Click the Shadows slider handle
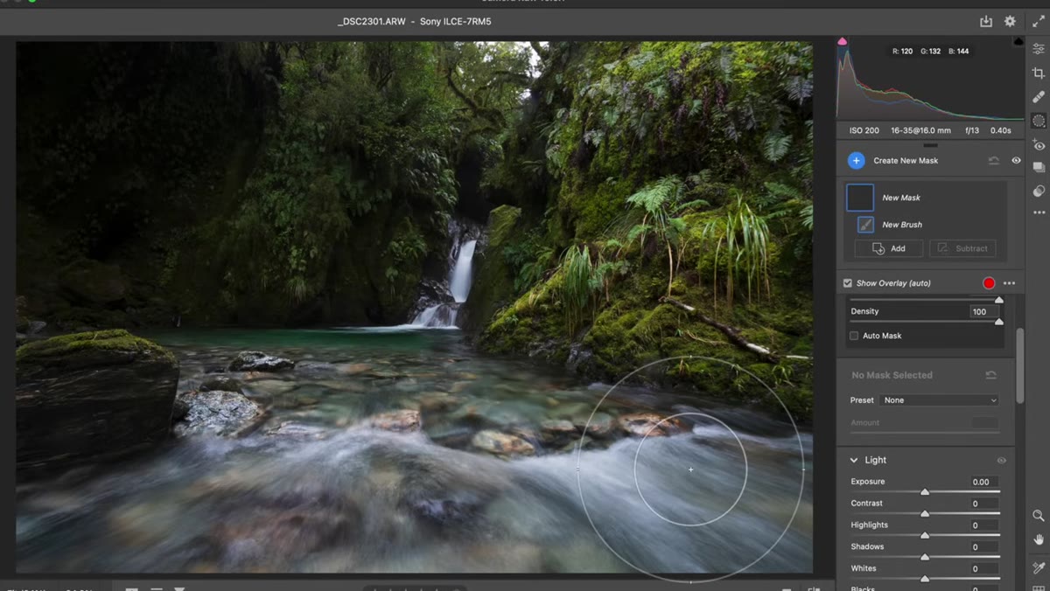This screenshot has height=591, width=1050. (925, 557)
